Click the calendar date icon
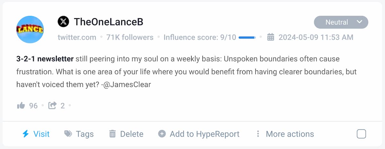The width and height of the screenshot is (385, 149). (271, 37)
